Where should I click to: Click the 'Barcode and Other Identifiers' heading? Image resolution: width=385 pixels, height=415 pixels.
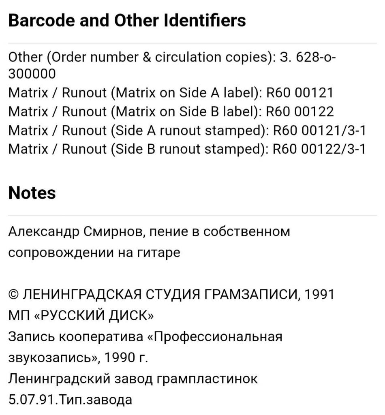(127, 20)
